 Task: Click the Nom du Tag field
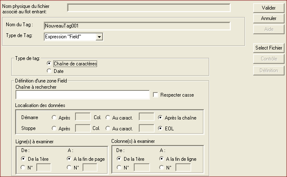(137, 26)
